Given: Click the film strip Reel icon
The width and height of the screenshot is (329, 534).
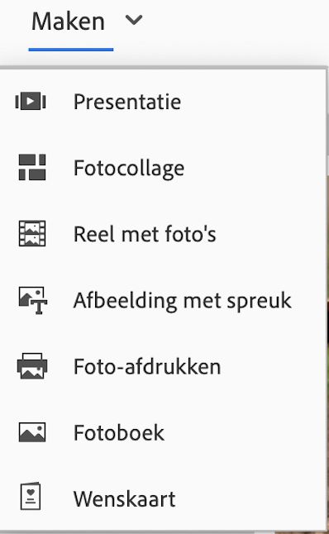Looking at the screenshot, I should pos(32,233).
